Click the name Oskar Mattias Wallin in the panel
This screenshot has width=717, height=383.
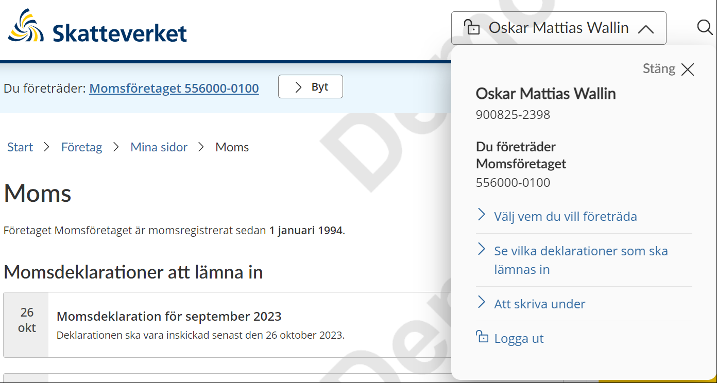pyautogui.click(x=545, y=94)
